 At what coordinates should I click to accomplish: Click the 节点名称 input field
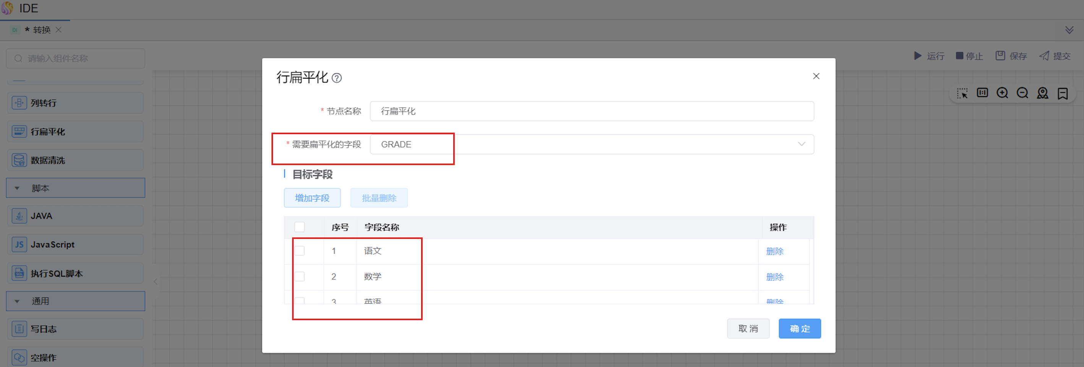(x=591, y=111)
